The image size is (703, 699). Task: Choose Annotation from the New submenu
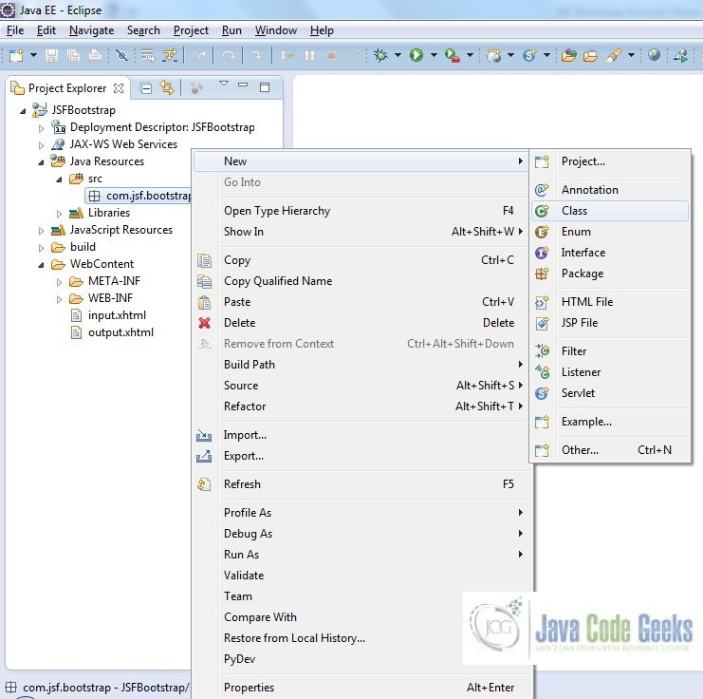coord(610,189)
